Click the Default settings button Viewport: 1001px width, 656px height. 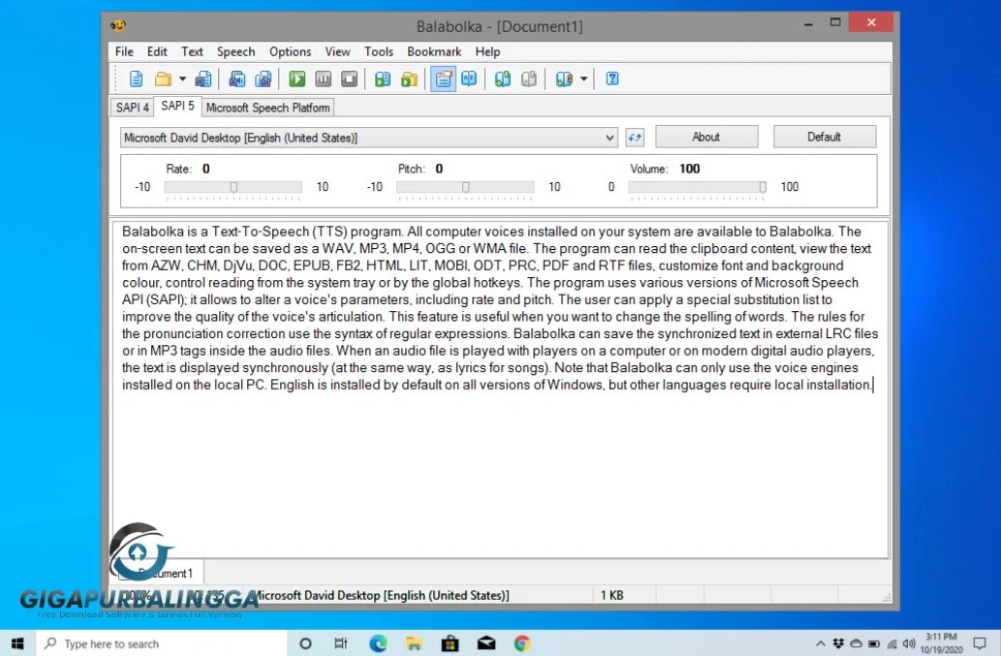[x=825, y=137]
